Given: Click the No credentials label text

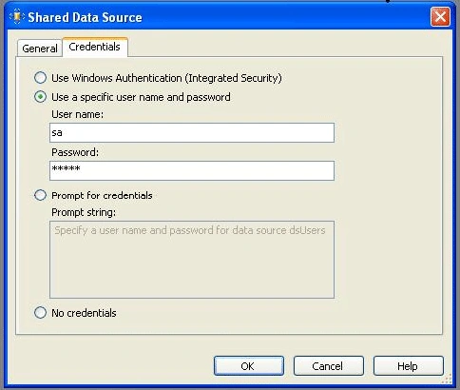Looking at the screenshot, I should coord(84,313).
